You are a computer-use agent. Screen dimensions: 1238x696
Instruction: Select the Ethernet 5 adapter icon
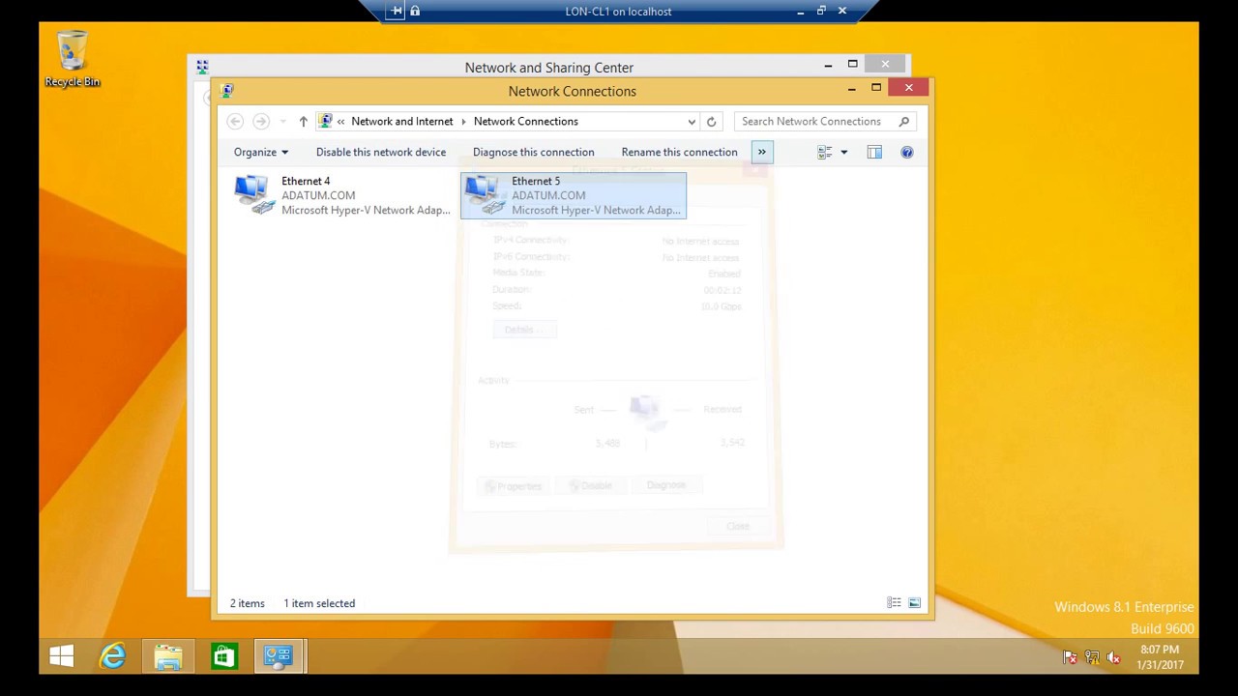tap(486, 194)
